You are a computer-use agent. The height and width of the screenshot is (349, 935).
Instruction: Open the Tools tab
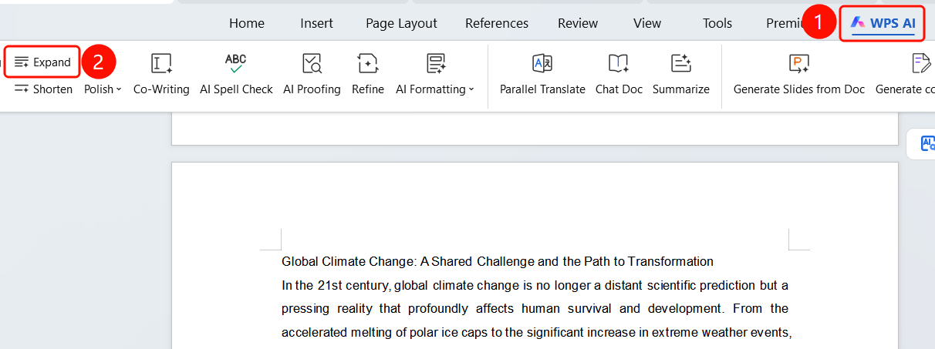click(717, 23)
